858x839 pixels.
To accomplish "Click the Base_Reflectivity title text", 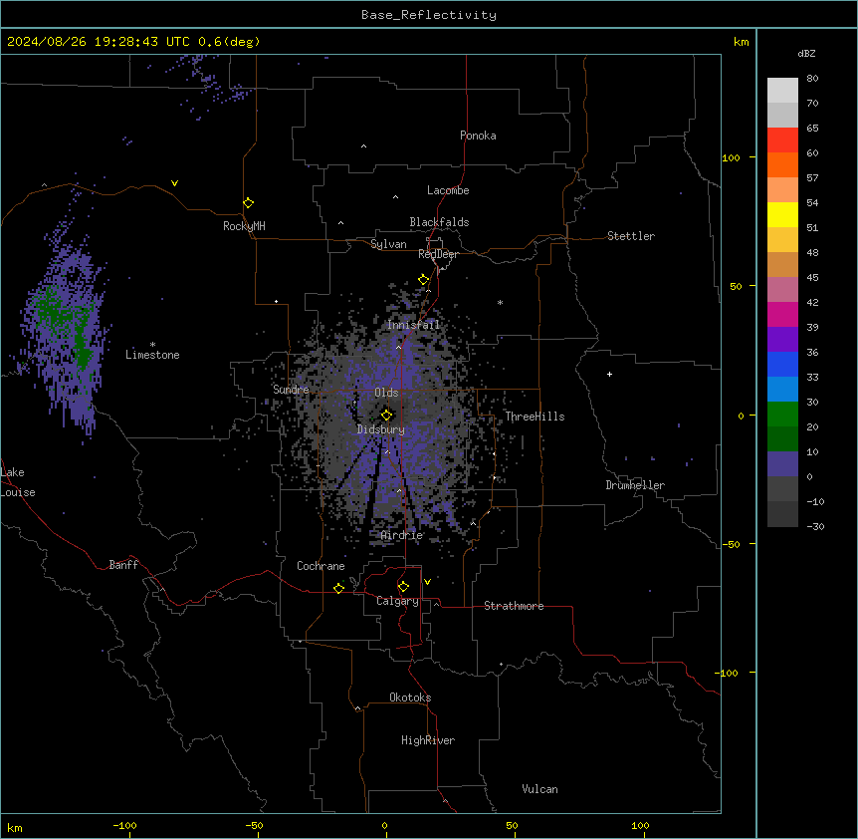I will pos(429,15).
